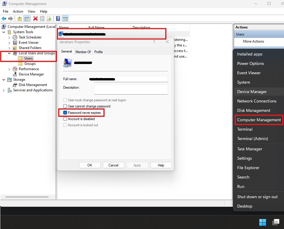Click the Apply button
Screen dimensions: 284x229
(x=137, y=165)
